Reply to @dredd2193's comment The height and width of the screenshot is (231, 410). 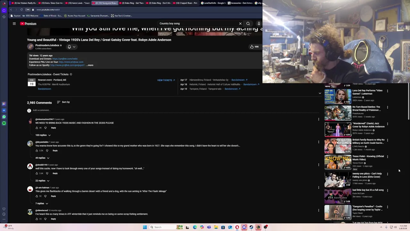pos(55,173)
